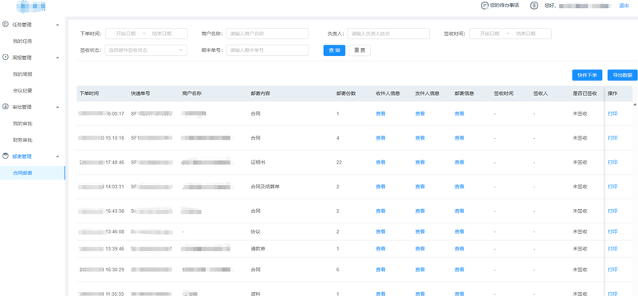Open 我的周报 in the sidebar
Image resolution: width=638 pixels, height=296 pixels.
[x=22, y=74]
